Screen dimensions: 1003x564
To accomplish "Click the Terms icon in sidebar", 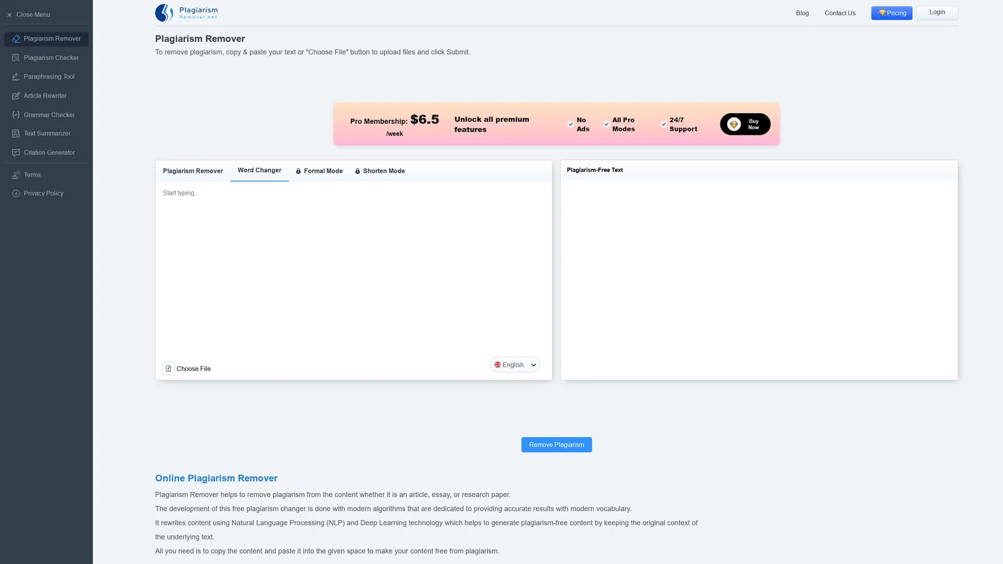I will tap(16, 175).
